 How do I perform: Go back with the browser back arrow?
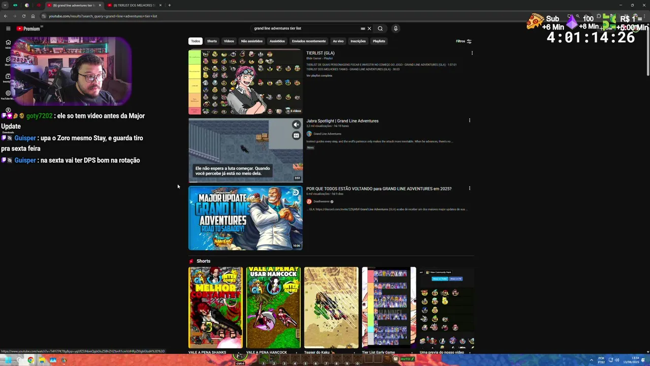(x=6, y=16)
